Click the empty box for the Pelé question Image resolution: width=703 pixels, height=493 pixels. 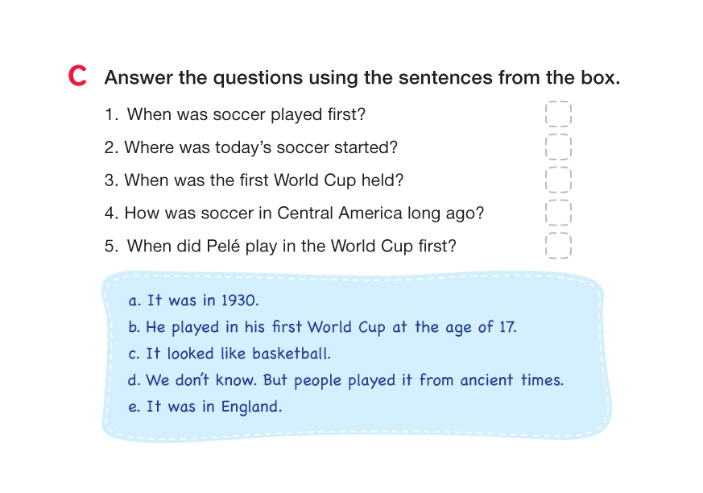click(x=558, y=246)
